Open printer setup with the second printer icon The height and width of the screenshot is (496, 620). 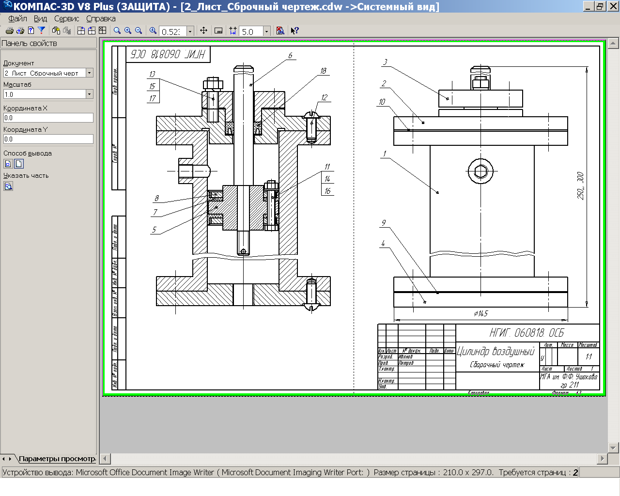(x=20, y=31)
